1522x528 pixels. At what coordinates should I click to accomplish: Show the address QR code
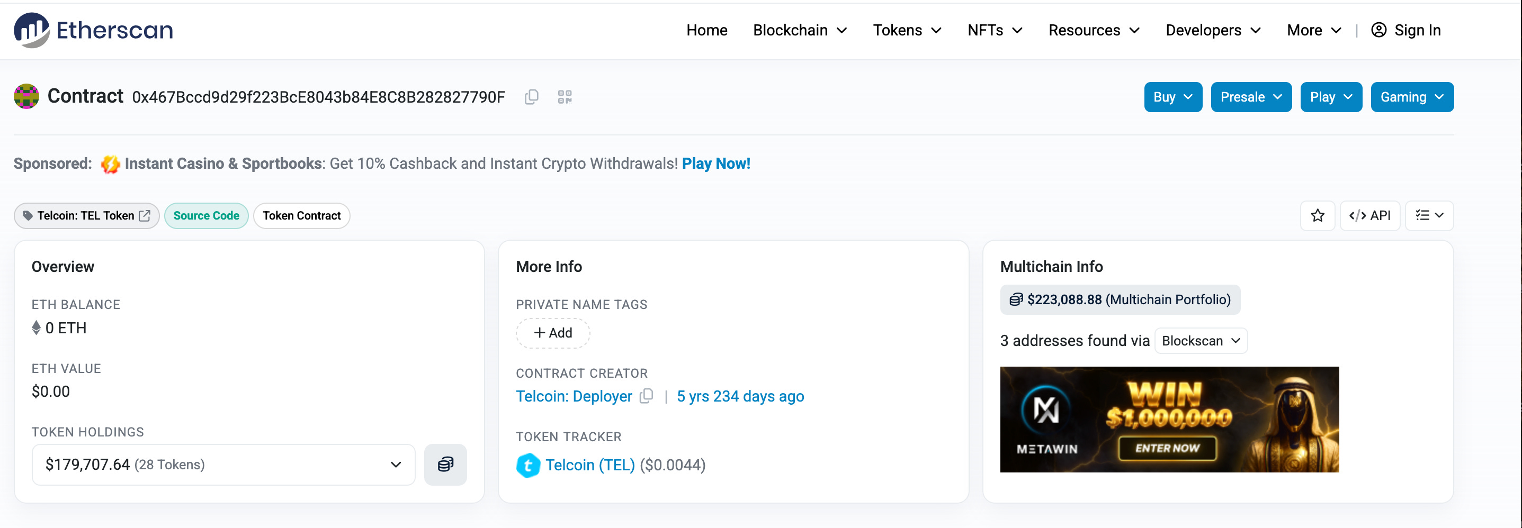pyautogui.click(x=564, y=97)
